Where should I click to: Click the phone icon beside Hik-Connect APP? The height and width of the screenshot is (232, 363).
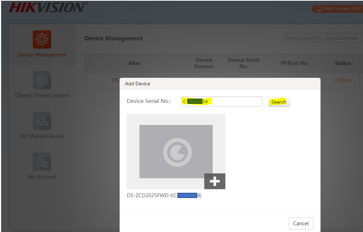(x=319, y=9)
